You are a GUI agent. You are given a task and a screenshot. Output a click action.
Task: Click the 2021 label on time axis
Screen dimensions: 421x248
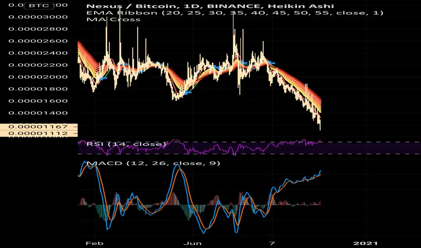click(x=365, y=243)
